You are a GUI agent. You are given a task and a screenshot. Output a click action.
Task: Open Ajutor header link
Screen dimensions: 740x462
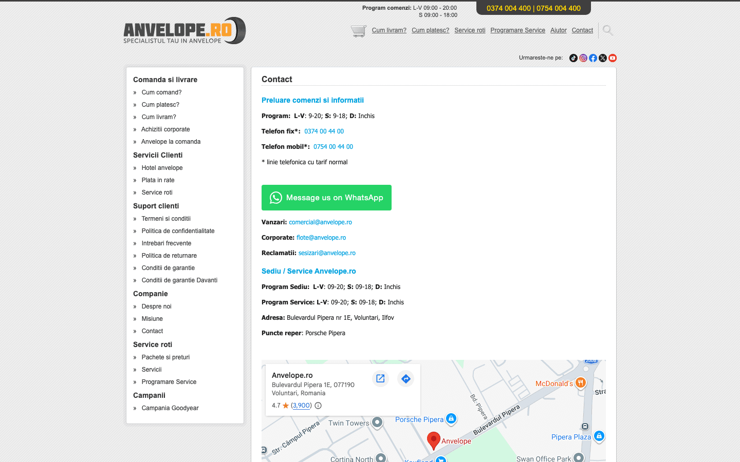coord(558,30)
